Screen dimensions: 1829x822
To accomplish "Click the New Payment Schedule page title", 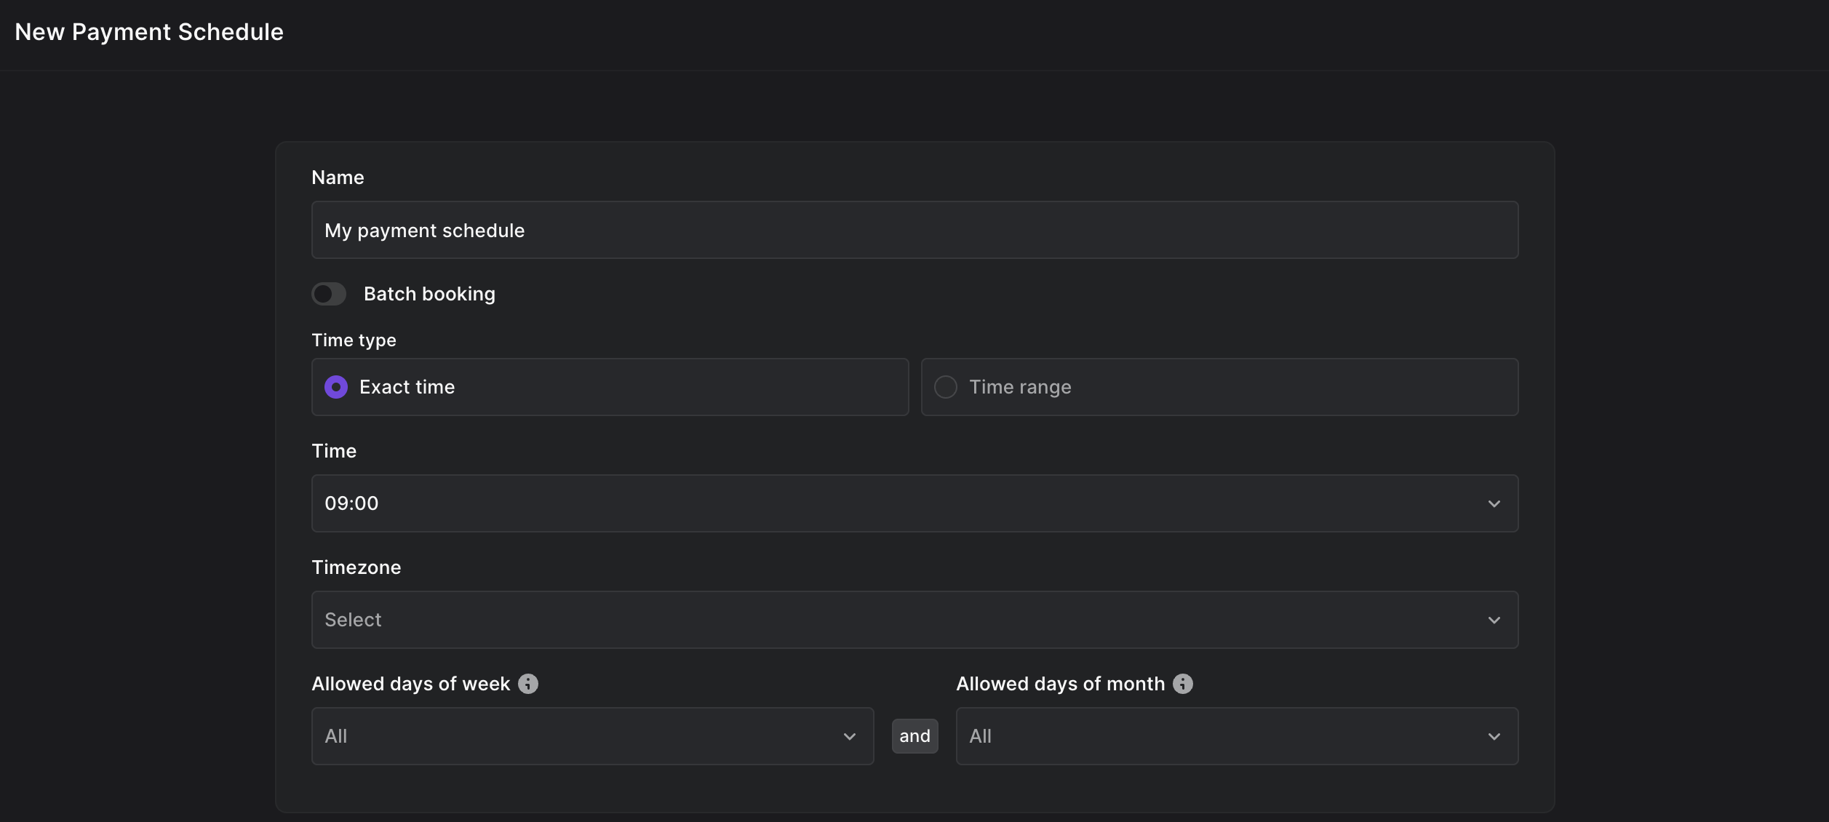I will point(149,32).
